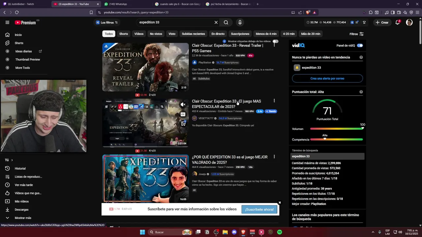422x237 pixels.
Task: Open Descargas in the sidebar
Action: [x=21, y=210]
